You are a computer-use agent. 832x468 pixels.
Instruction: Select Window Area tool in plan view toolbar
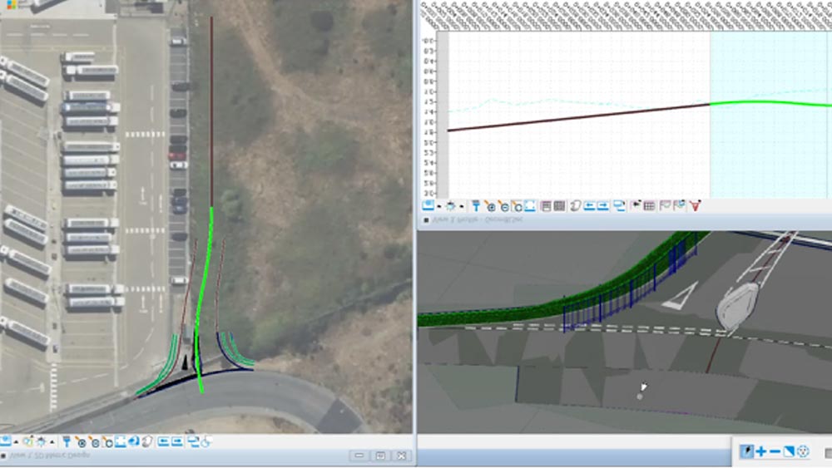107,441
